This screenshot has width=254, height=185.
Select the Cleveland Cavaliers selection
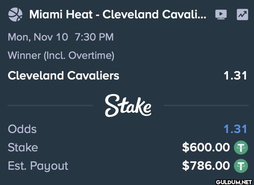pos(64,76)
